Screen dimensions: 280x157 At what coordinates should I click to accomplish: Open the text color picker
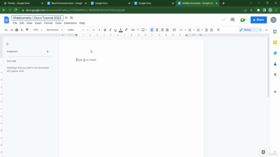(121, 30)
